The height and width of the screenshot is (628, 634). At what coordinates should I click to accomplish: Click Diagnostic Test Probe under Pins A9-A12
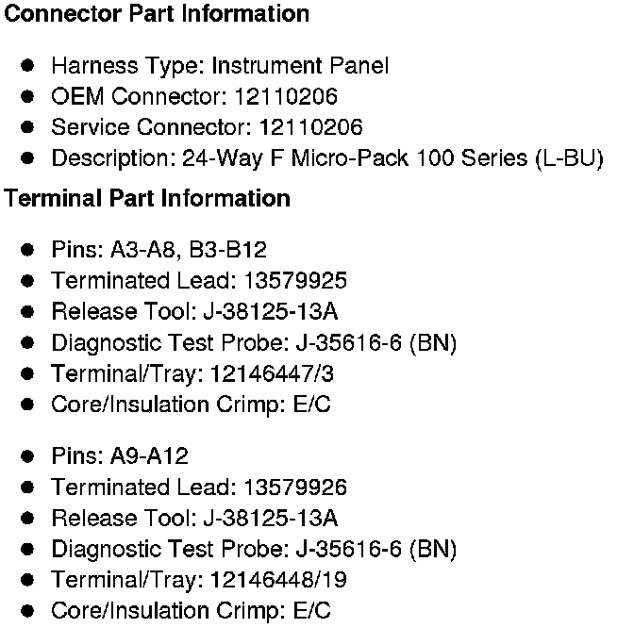coord(254,549)
